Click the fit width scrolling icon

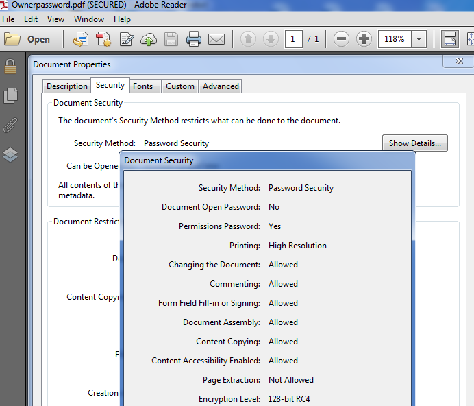[450, 39]
